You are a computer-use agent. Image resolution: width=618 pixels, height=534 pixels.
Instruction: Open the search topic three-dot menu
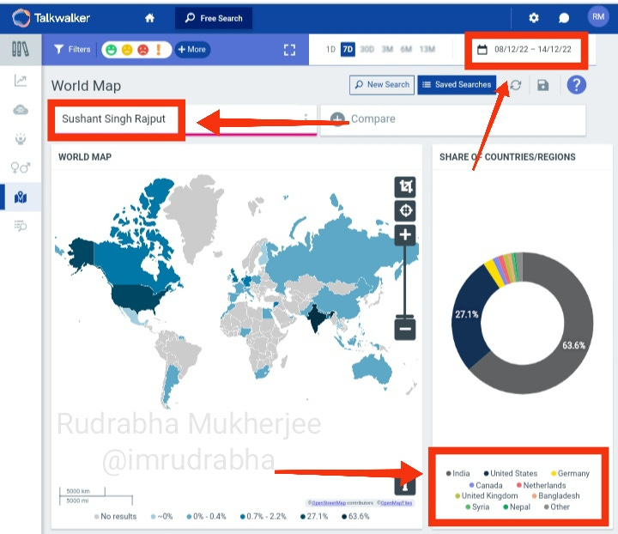click(306, 118)
